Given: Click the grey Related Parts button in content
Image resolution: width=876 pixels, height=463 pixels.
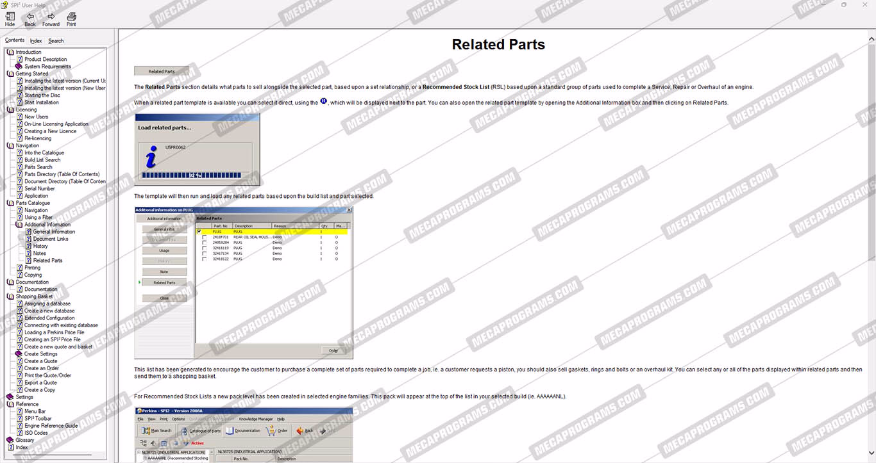Looking at the screenshot, I should click(162, 71).
